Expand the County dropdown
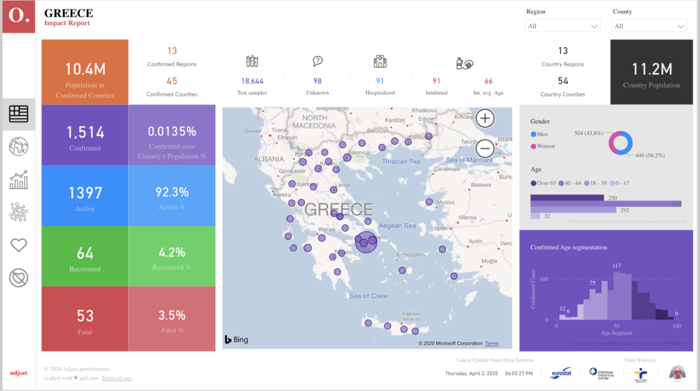 point(649,26)
